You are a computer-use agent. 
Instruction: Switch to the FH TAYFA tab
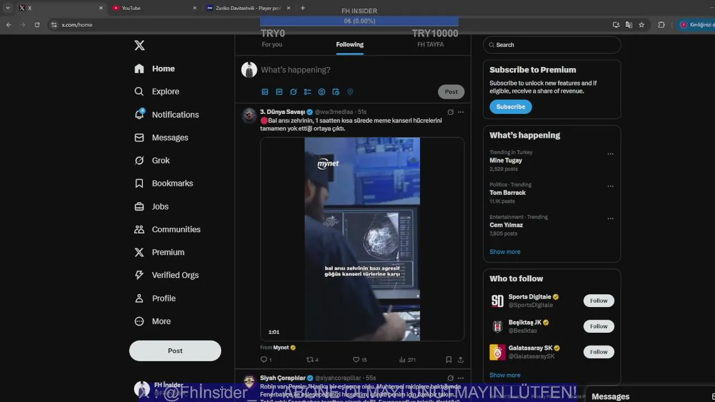tap(431, 45)
